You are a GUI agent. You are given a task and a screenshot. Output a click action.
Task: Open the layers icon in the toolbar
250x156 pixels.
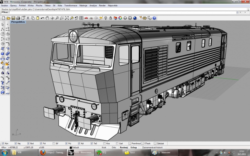pos(115,18)
